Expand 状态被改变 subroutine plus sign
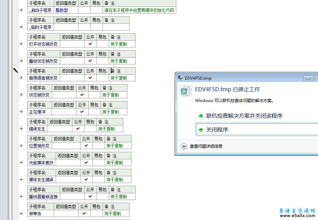318x220 pixels. click(x=21, y=95)
